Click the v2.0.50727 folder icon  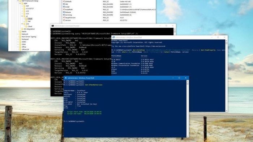(24, 9)
